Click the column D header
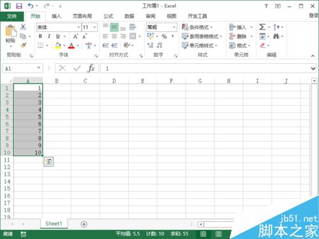319x239 pixels. point(114,81)
